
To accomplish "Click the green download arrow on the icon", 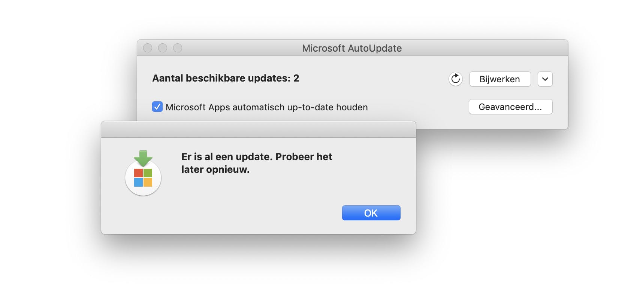I will point(143,158).
